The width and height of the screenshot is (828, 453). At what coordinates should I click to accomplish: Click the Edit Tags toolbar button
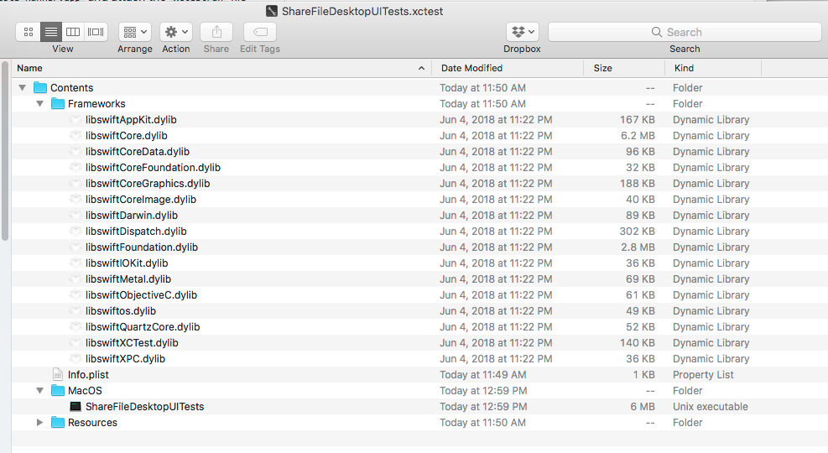point(260,32)
